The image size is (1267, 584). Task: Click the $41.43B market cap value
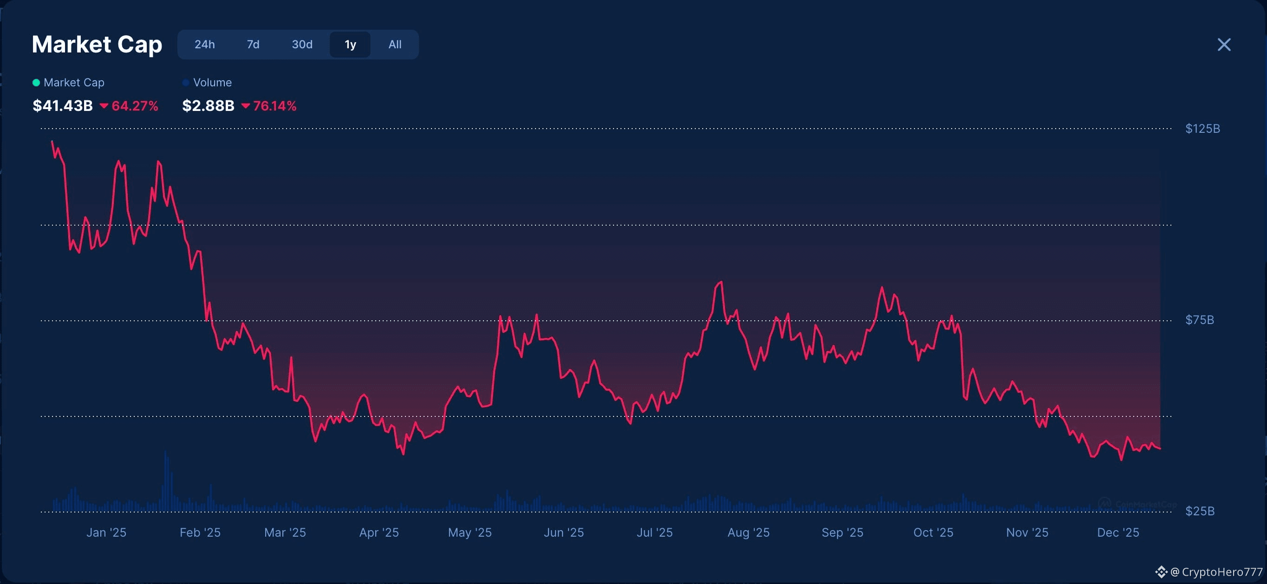click(x=62, y=106)
